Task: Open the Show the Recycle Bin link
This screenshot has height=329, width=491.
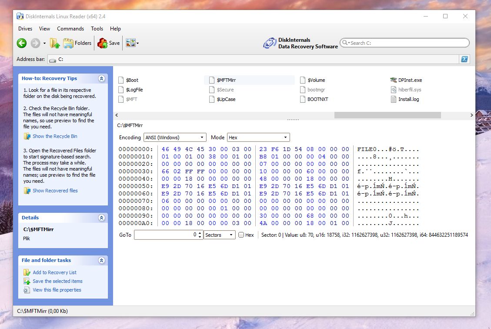Action: [55, 136]
